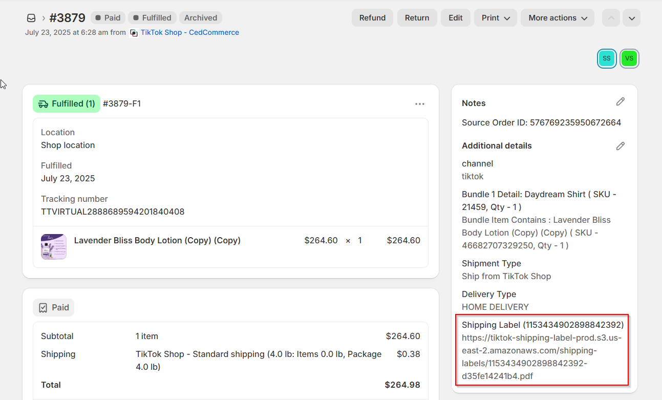Click the order date July 23, 2025 at 6:28 am
Image resolution: width=662 pixels, height=400 pixels.
click(x=67, y=32)
